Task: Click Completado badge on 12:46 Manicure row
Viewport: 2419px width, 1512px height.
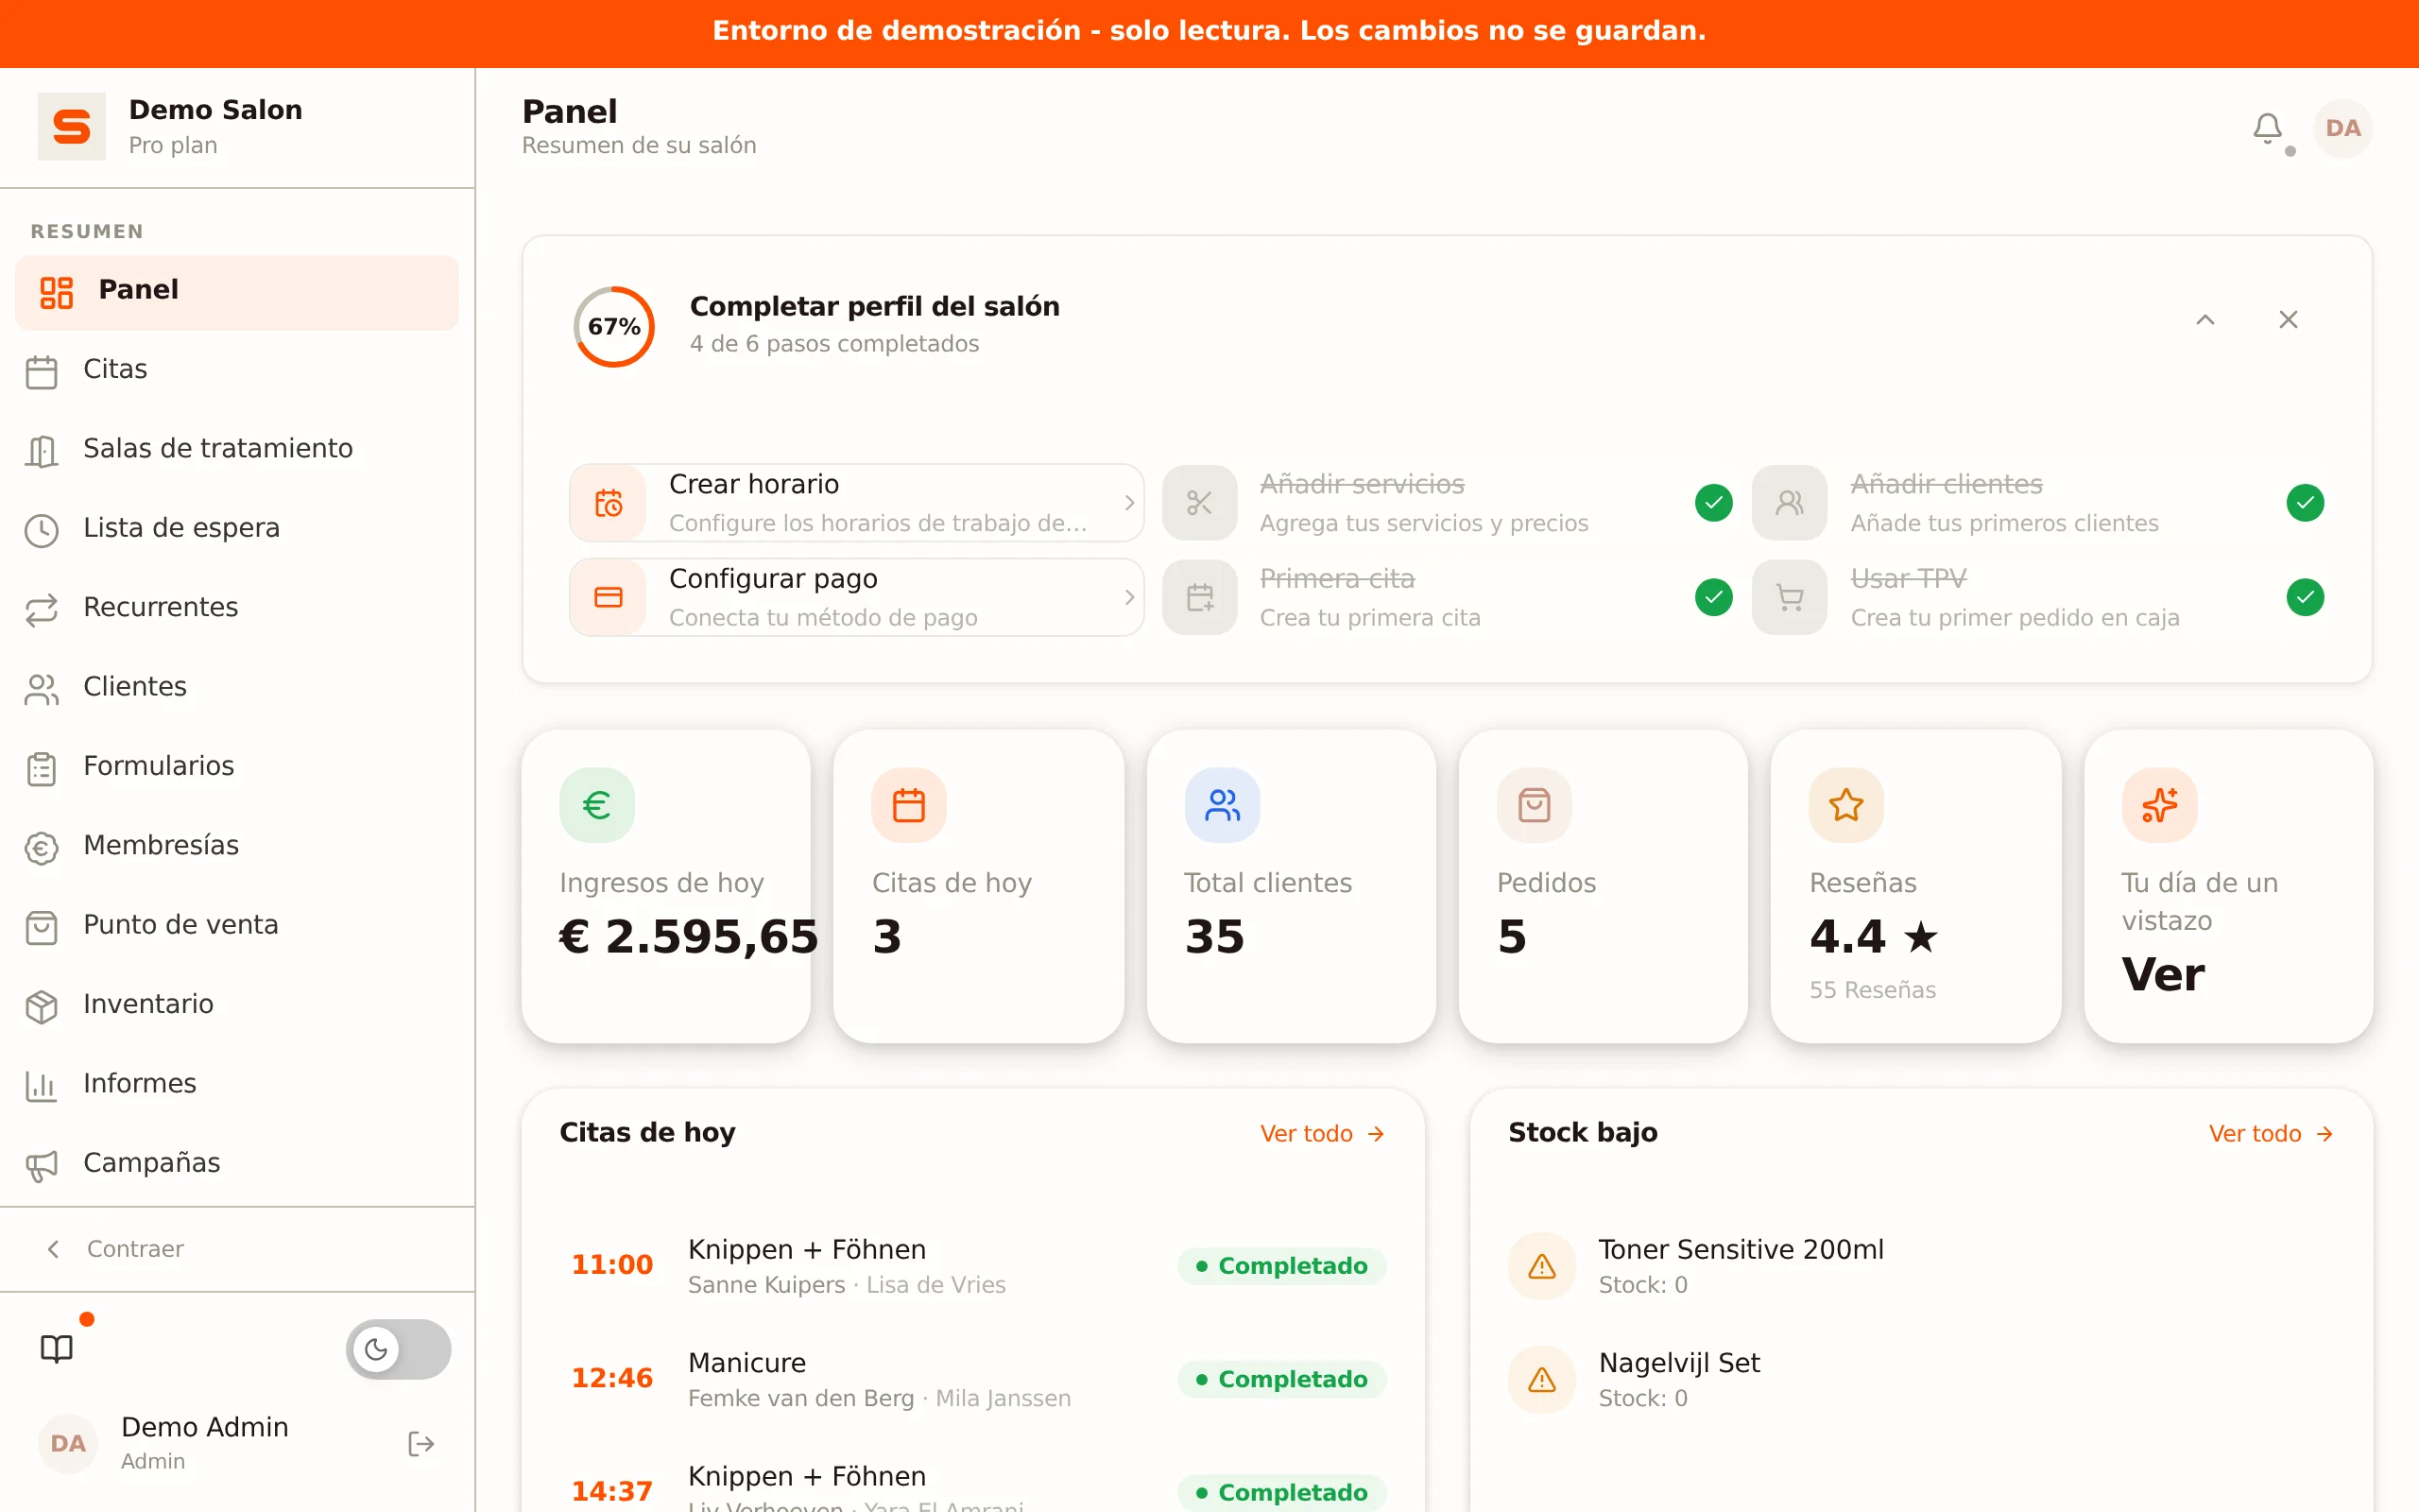Action: 1281,1379
